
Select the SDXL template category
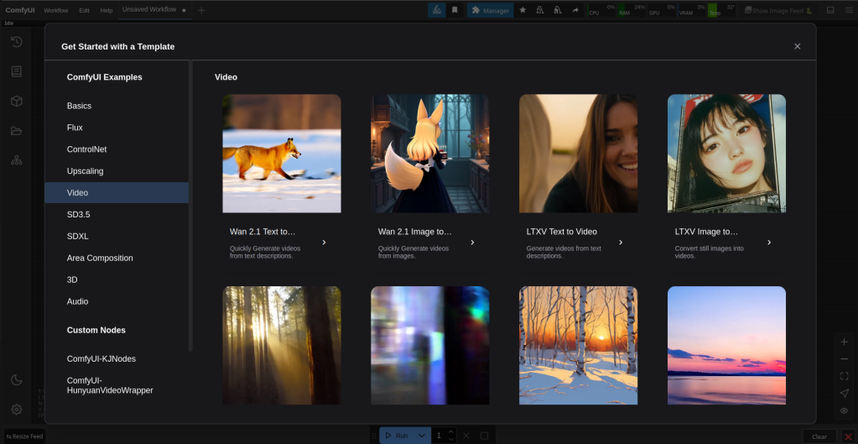(78, 236)
